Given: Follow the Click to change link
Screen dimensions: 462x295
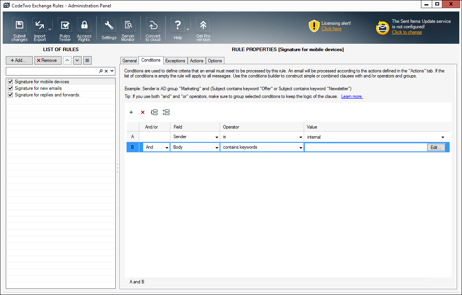Looking at the screenshot, I should pos(407,32).
